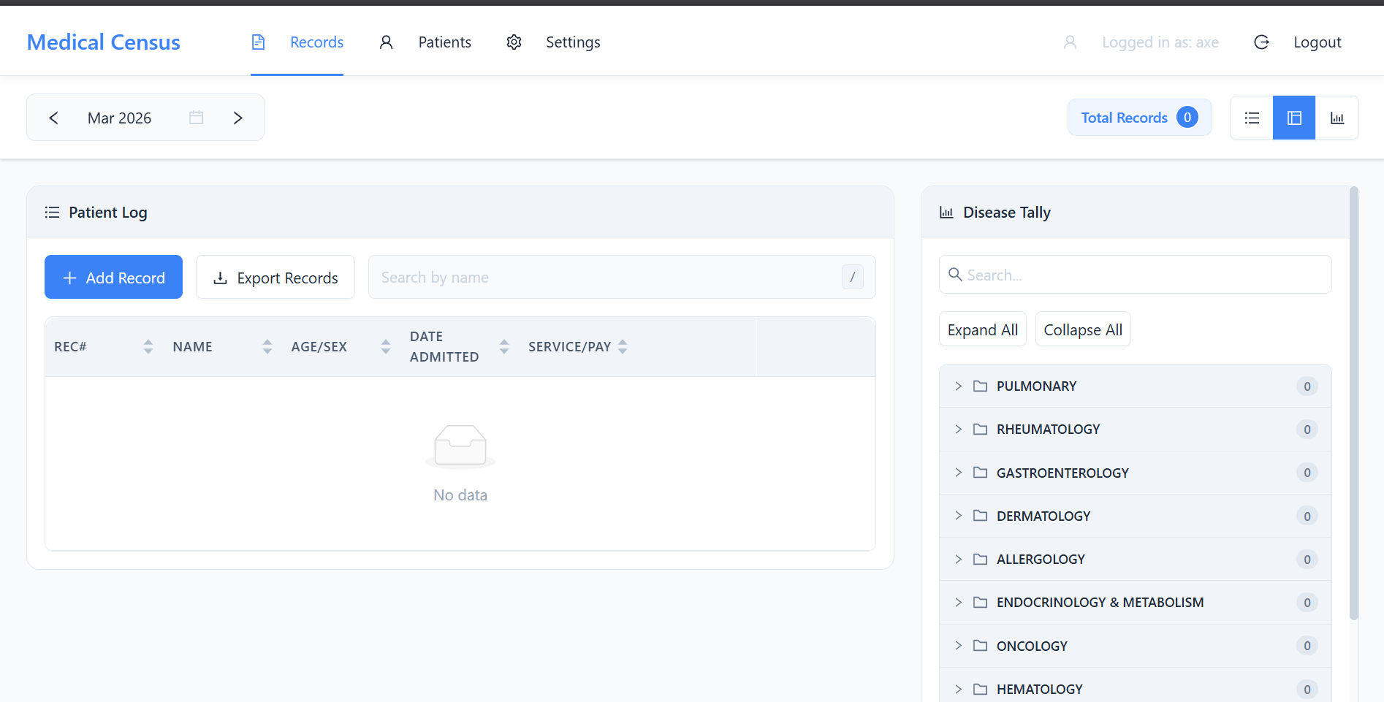Viewport: 1384px width, 702px height.
Task: Sort table by REC# column
Action: click(148, 347)
